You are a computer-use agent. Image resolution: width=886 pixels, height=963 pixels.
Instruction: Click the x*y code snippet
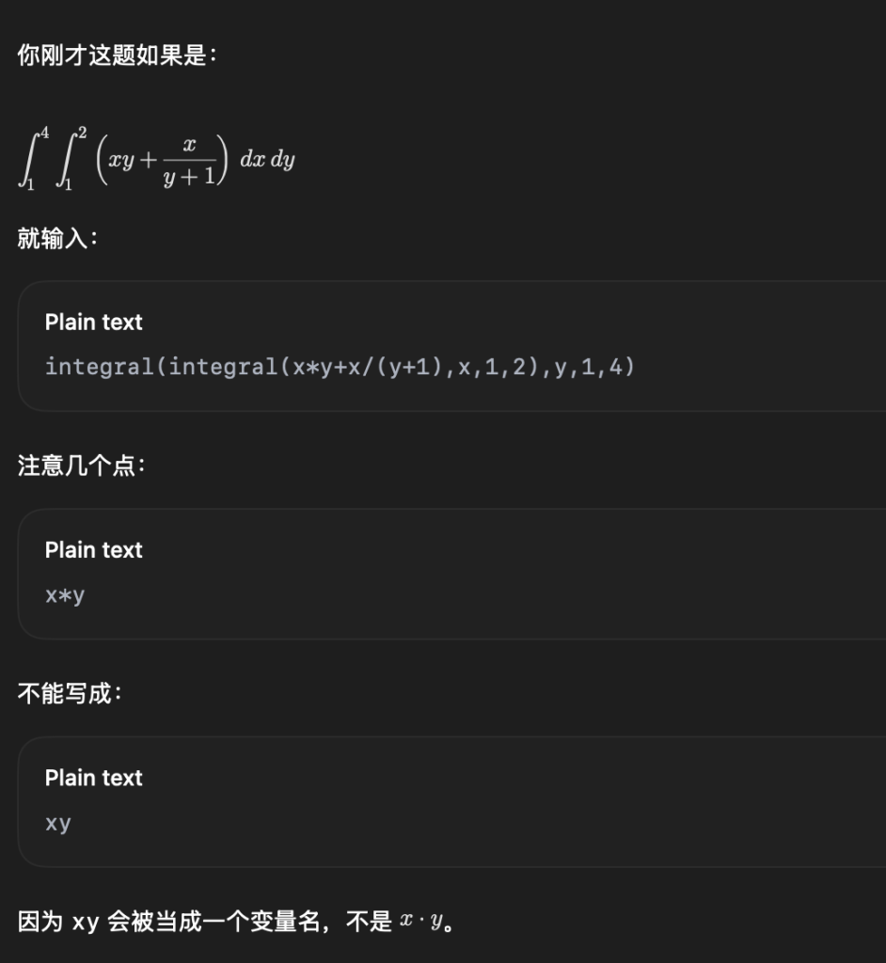(x=65, y=595)
